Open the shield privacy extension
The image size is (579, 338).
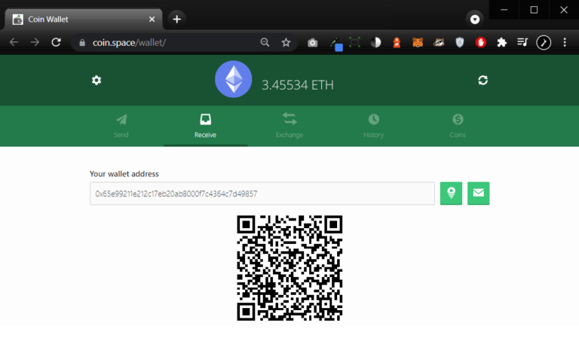460,42
